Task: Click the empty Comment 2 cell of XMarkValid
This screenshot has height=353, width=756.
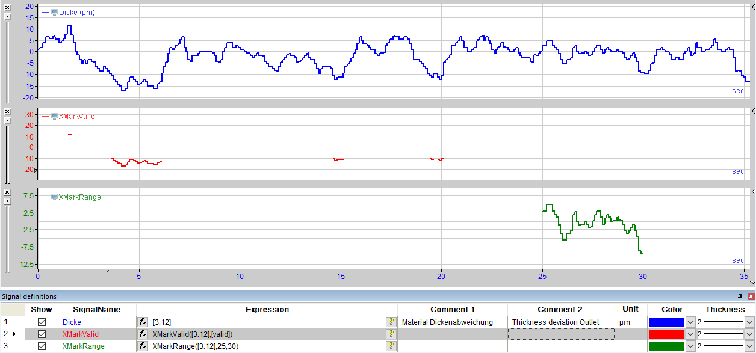Action: (561, 334)
